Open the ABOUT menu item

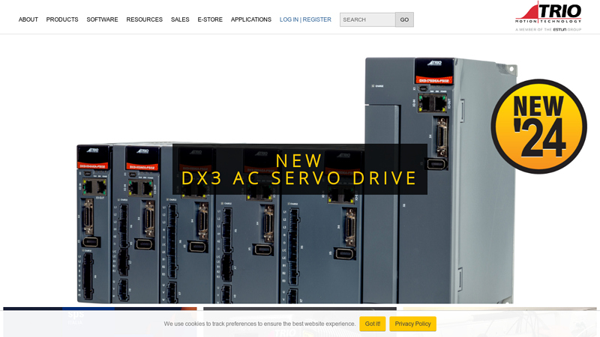28,19
